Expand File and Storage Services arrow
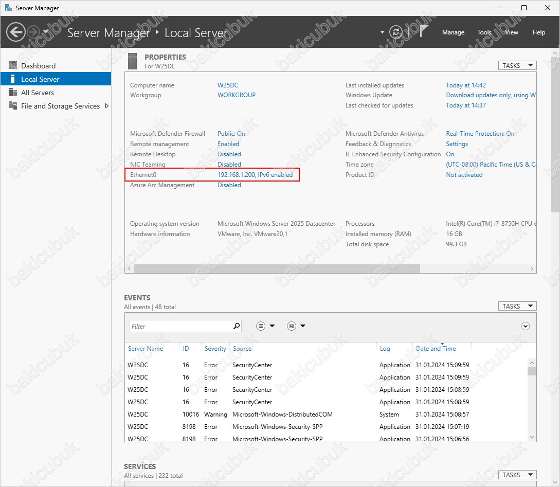560x487 pixels. click(106, 106)
